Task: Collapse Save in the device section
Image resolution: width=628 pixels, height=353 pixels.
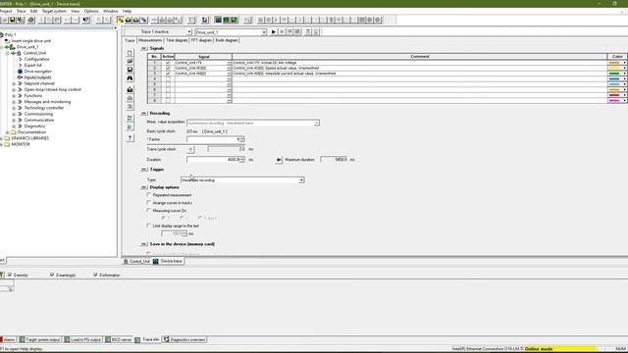Action: (x=144, y=244)
